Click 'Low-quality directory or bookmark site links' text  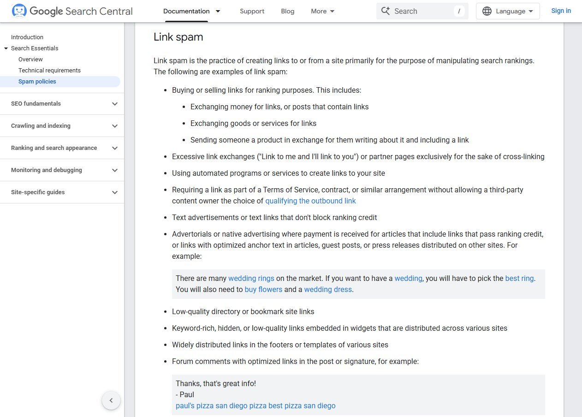[x=243, y=312]
